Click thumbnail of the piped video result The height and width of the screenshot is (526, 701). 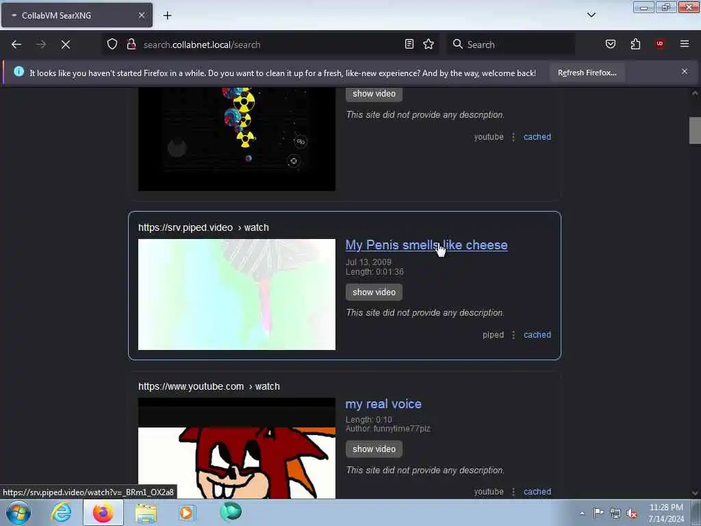[236, 295]
